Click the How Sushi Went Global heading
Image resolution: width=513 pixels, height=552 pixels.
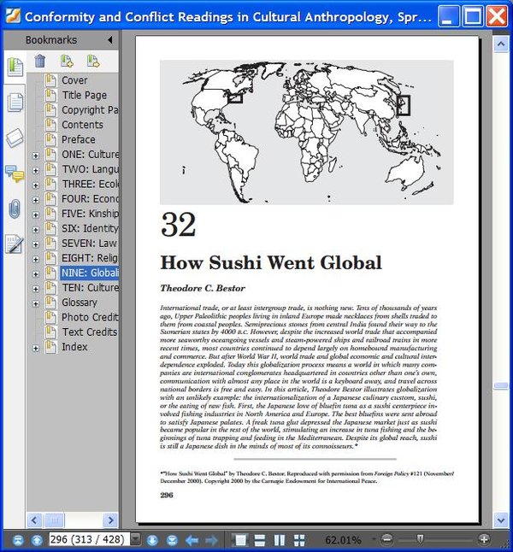[x=271, y=262]
